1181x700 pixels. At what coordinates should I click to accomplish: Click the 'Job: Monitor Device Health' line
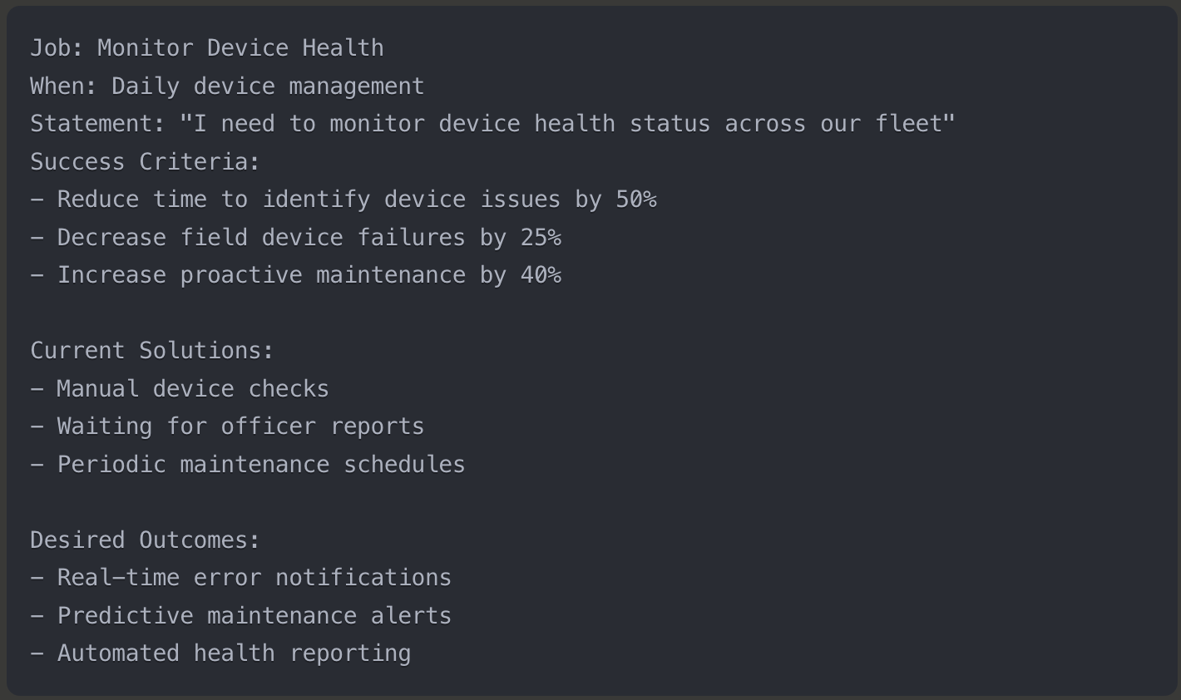point(207,48)
